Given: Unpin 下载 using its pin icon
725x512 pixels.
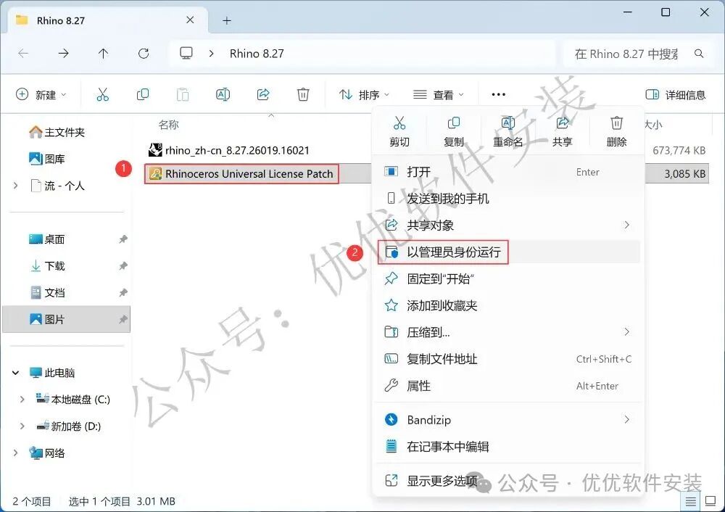Looking at the screenshot, I should [x=123, y=266].
